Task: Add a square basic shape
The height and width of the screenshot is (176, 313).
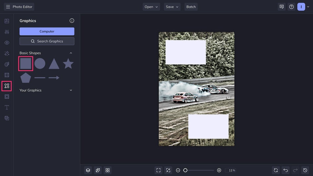Action: point(26,64)
